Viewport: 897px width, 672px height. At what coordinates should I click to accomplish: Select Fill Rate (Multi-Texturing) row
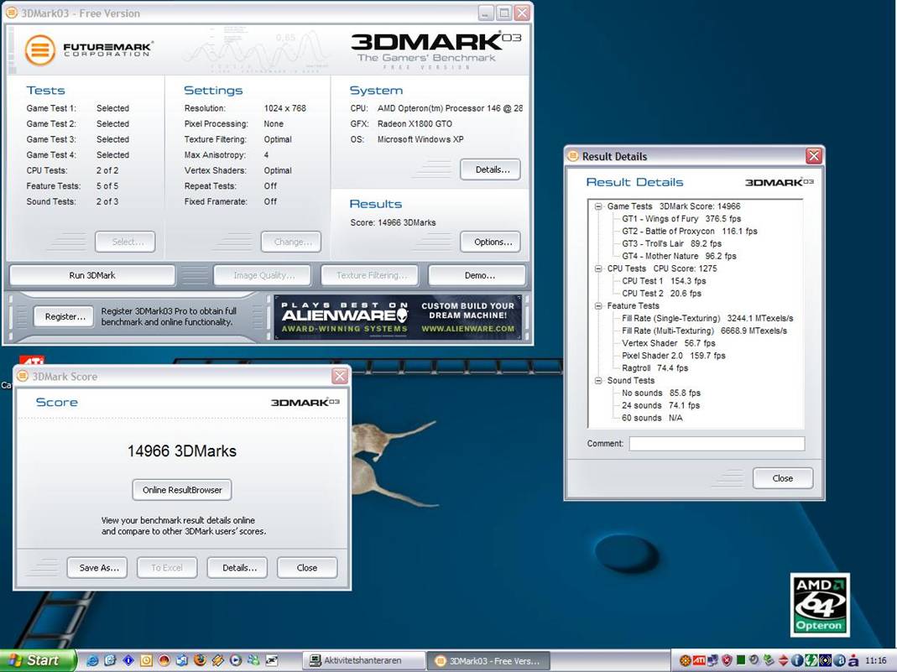(x=704, y=331)
